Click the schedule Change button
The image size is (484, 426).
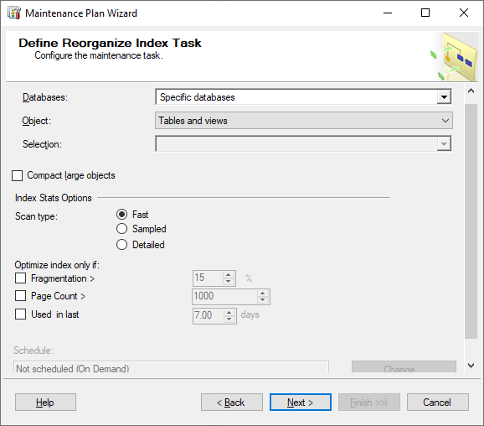coord(404,367)
